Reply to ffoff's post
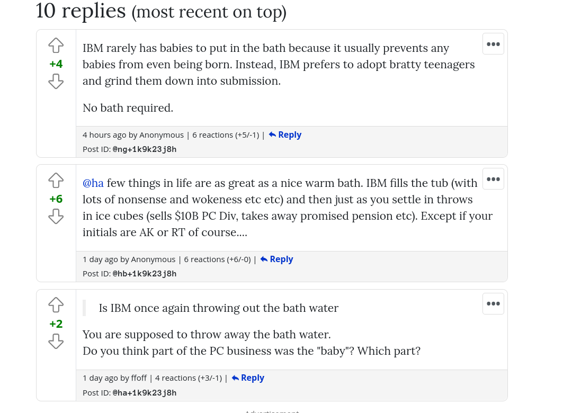Image resolution: width=572 pixels, height=413 pixels. click(248, 378)
